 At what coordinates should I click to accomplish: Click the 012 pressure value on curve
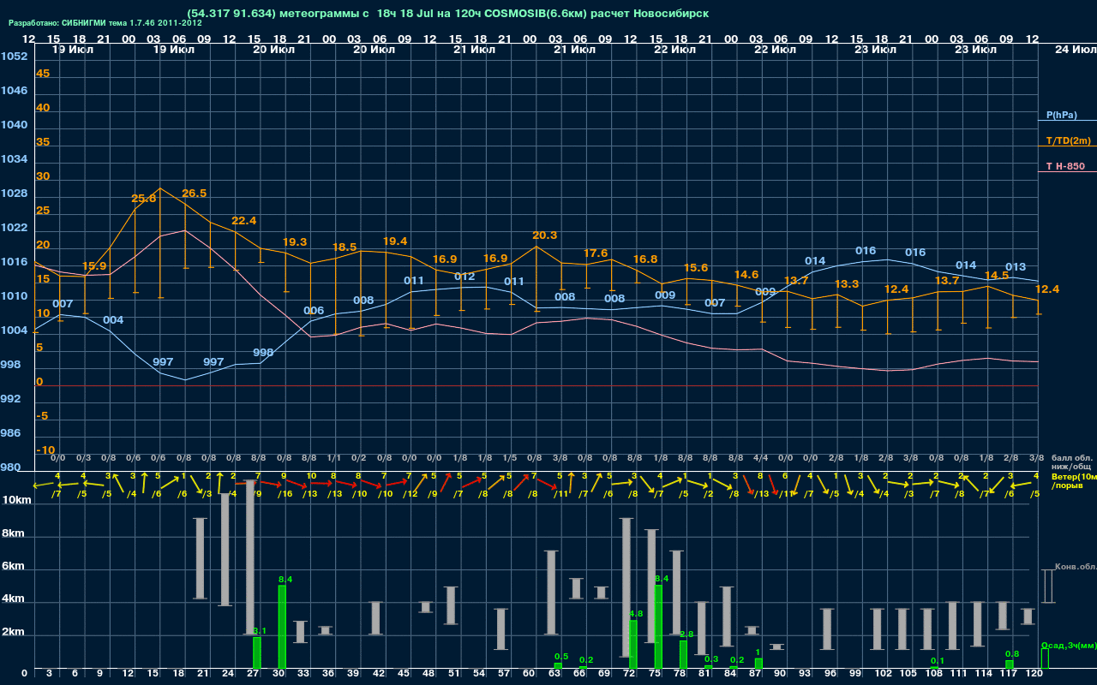point(465,277)
